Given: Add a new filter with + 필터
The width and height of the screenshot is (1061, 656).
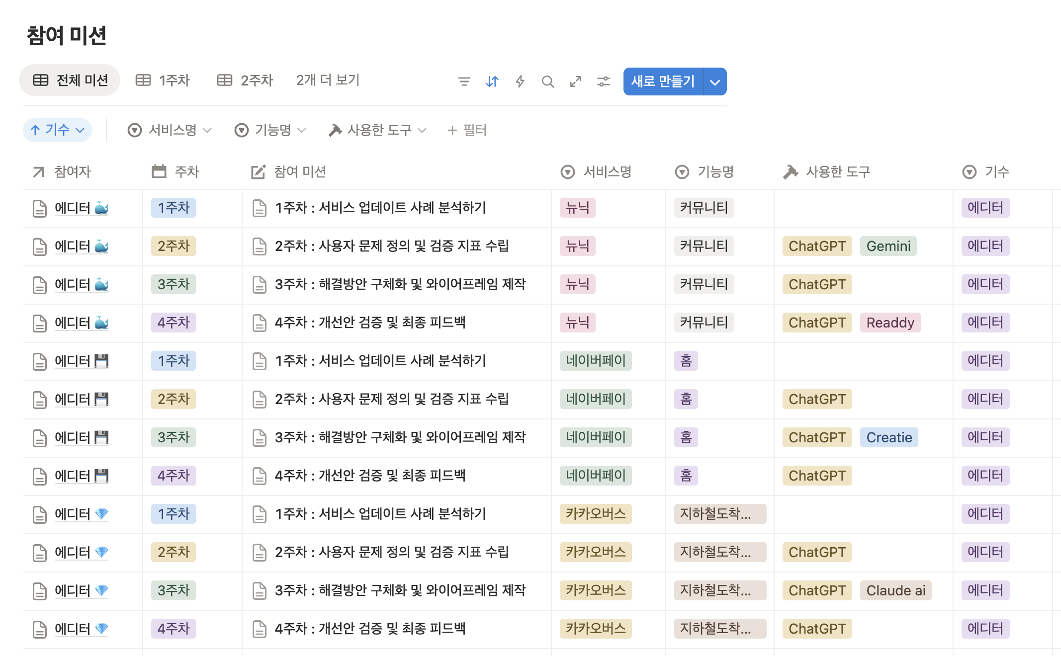Looking at the screenshot, I should (x=467, y=130).
